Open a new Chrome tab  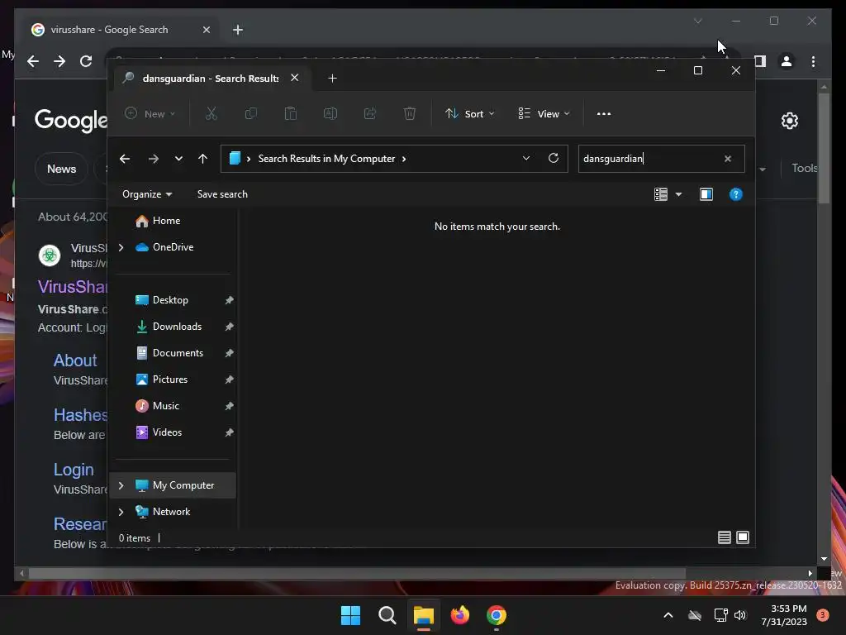[x=238, y=30]
